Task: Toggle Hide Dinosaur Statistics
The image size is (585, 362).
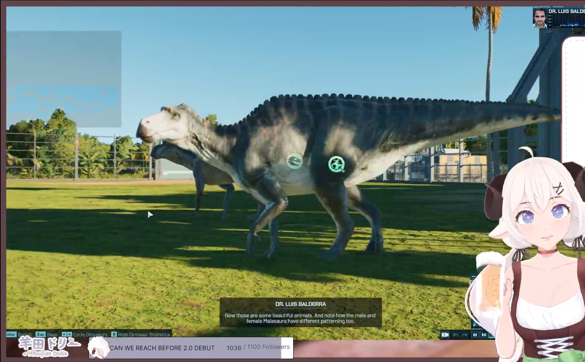Action: (x=144, y=335)
